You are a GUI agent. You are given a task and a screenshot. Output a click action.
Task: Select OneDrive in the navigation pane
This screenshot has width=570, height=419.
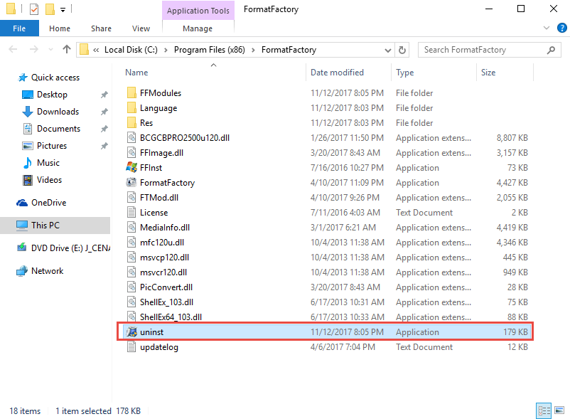(x=49, y=203)
